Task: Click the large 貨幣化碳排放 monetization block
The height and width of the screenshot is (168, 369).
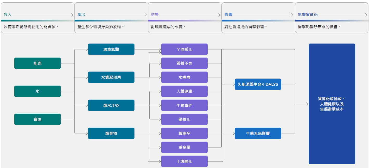Action: tap(332, 104)
